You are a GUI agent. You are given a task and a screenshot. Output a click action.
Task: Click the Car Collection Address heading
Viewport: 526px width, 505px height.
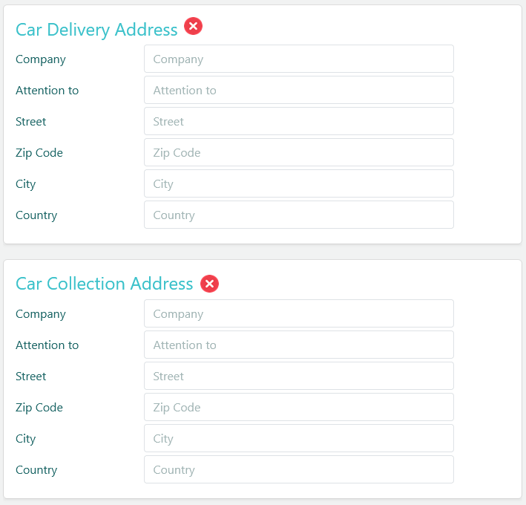coord(104,284)
